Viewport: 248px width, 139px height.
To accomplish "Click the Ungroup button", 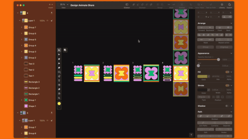I will (224, 47).
